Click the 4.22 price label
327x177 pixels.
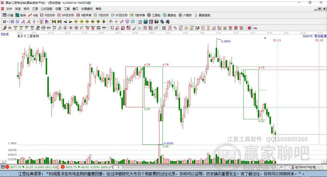click(261, 121)
